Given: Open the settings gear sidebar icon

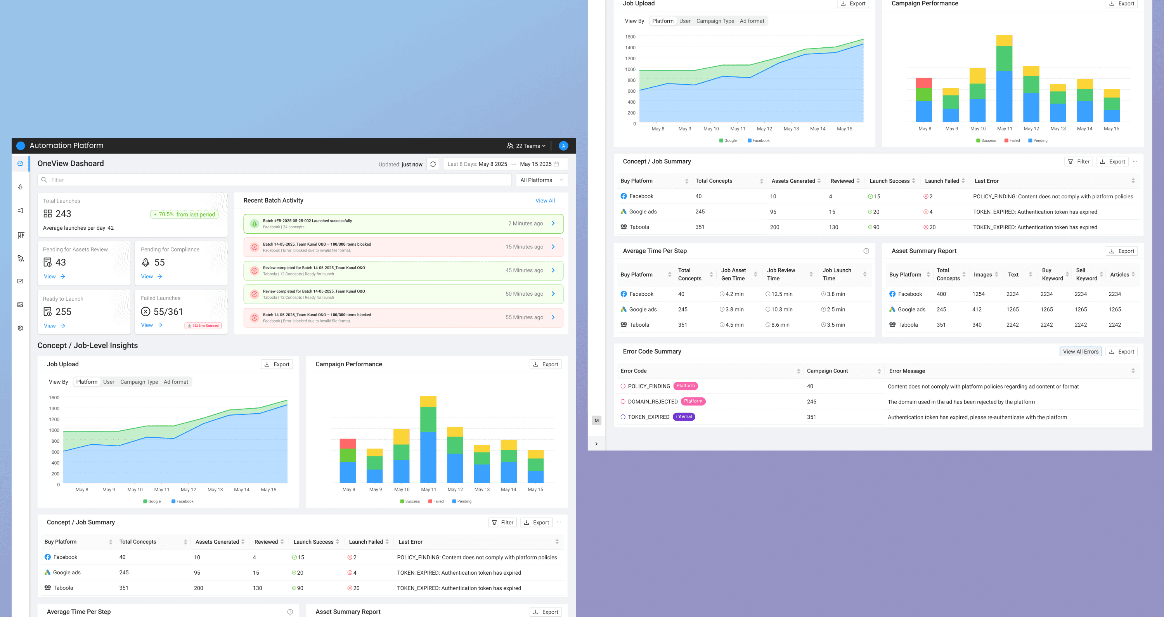Looking at the screenshot, I should [x=20, y=328].
